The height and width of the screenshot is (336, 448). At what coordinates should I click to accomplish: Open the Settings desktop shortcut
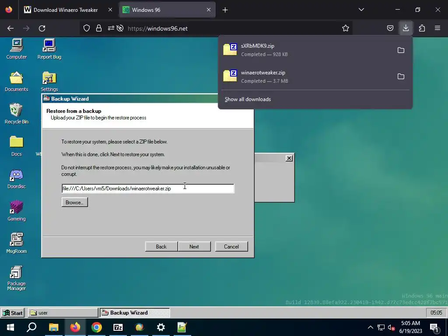click(49, 81)
